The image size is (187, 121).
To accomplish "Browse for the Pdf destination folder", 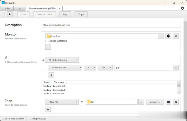I will click(141, 102).
